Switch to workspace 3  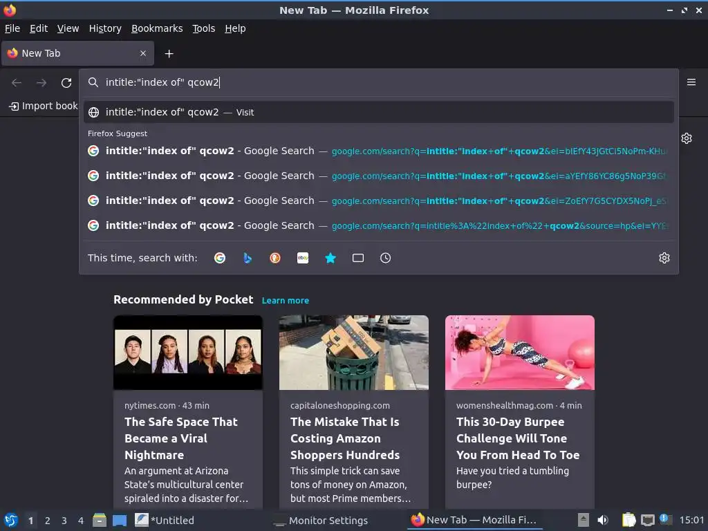tap(64, 521)
